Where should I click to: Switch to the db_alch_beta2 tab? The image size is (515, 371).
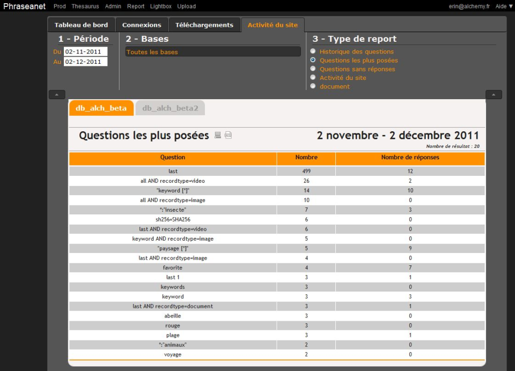(170, 108)
